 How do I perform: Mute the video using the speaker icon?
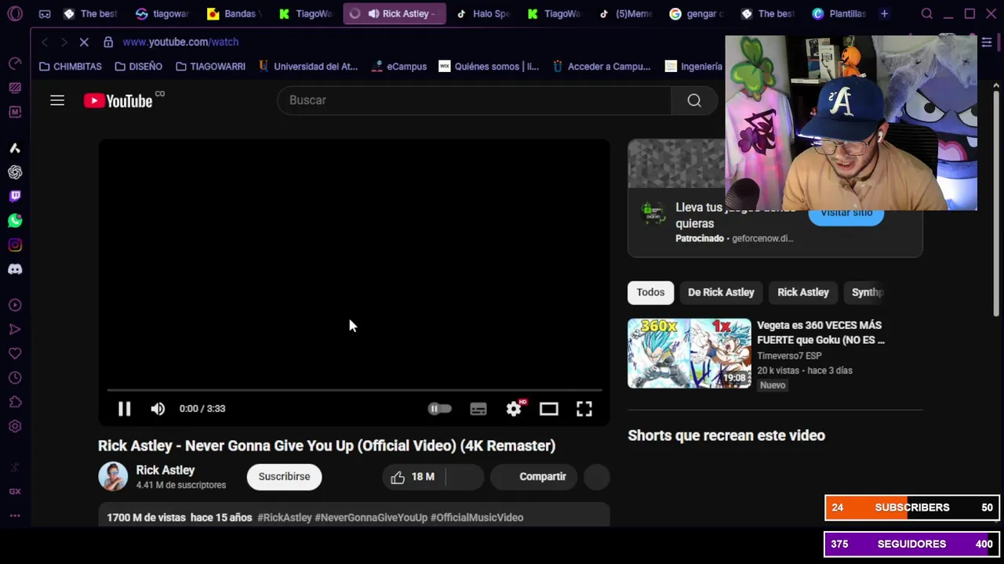coord(158,408)
